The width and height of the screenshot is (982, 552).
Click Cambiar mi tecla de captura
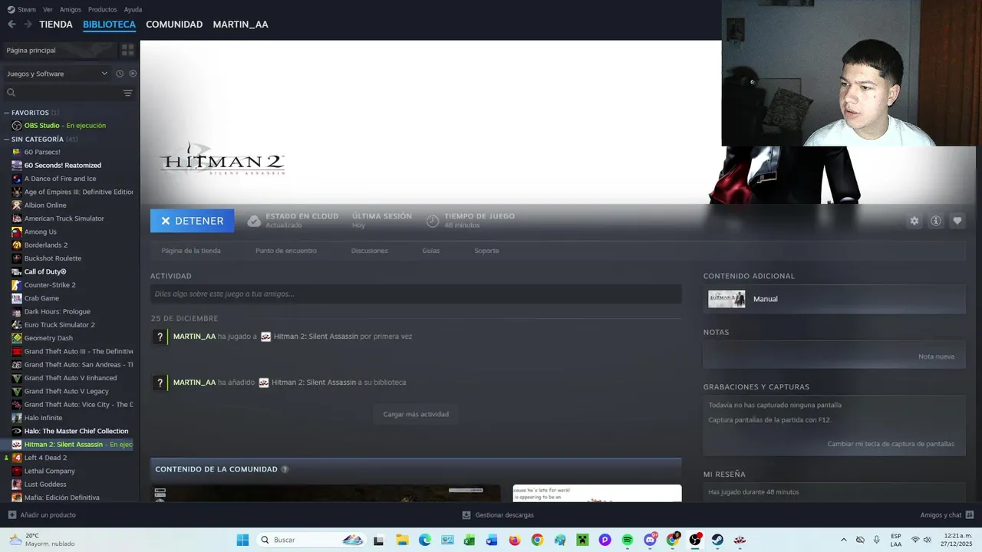(x=891, y=444)
